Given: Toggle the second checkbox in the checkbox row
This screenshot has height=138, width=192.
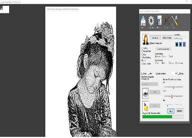Looking at the screenshot, I should point(149,74).
